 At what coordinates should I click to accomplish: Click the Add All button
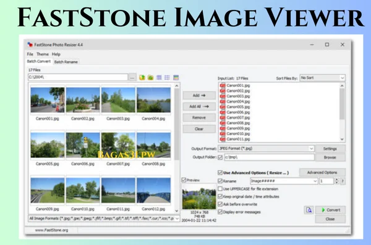click(x=199, y=107)
